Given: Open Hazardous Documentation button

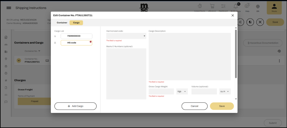Looking at the screenshot, I should (263, 43).
